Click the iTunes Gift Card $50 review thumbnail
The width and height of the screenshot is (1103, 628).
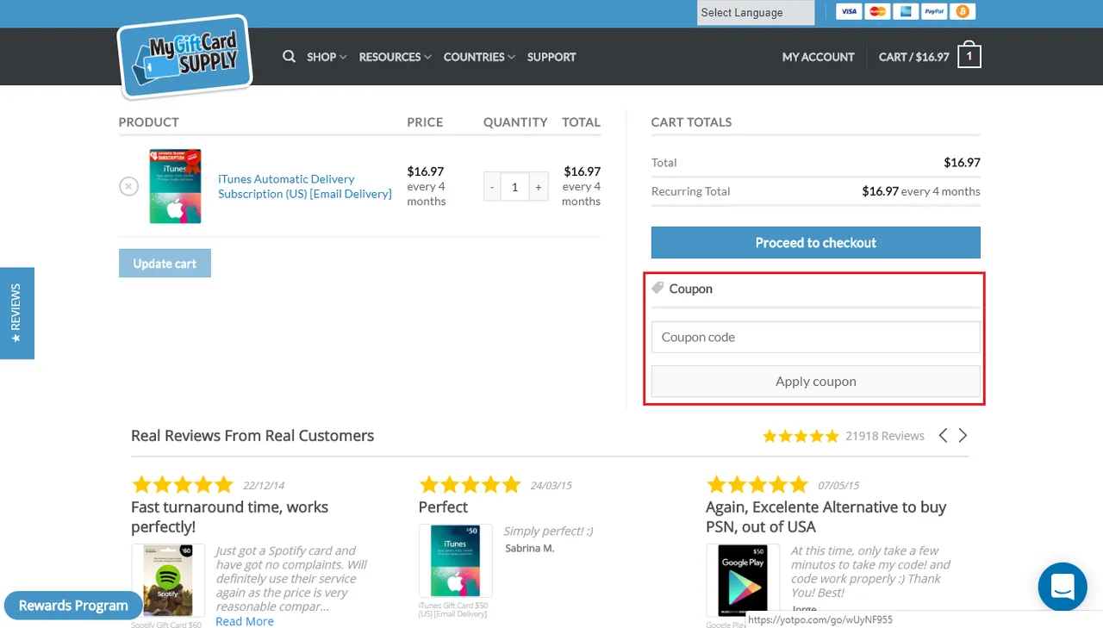pos(455,561)
